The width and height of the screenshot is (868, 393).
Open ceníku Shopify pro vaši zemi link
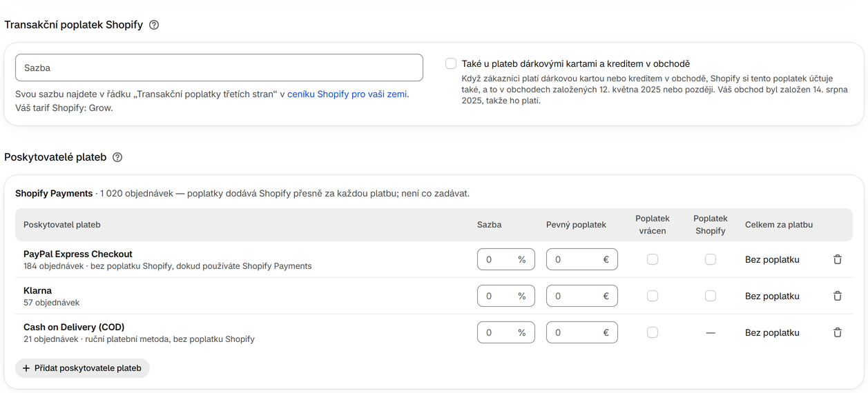tap(347, 94)
